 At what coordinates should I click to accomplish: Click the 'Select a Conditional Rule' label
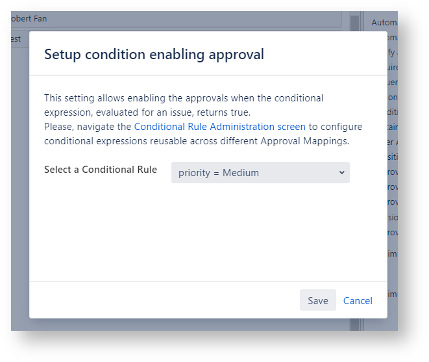[x=101, y=170]
